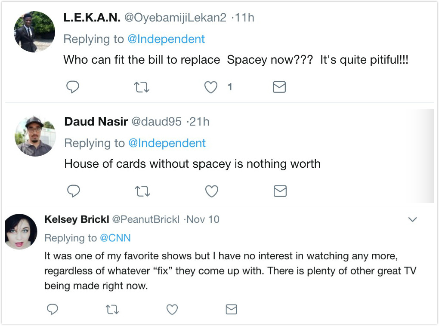Like Kelsey Brickl's tweet

(172, 309)
